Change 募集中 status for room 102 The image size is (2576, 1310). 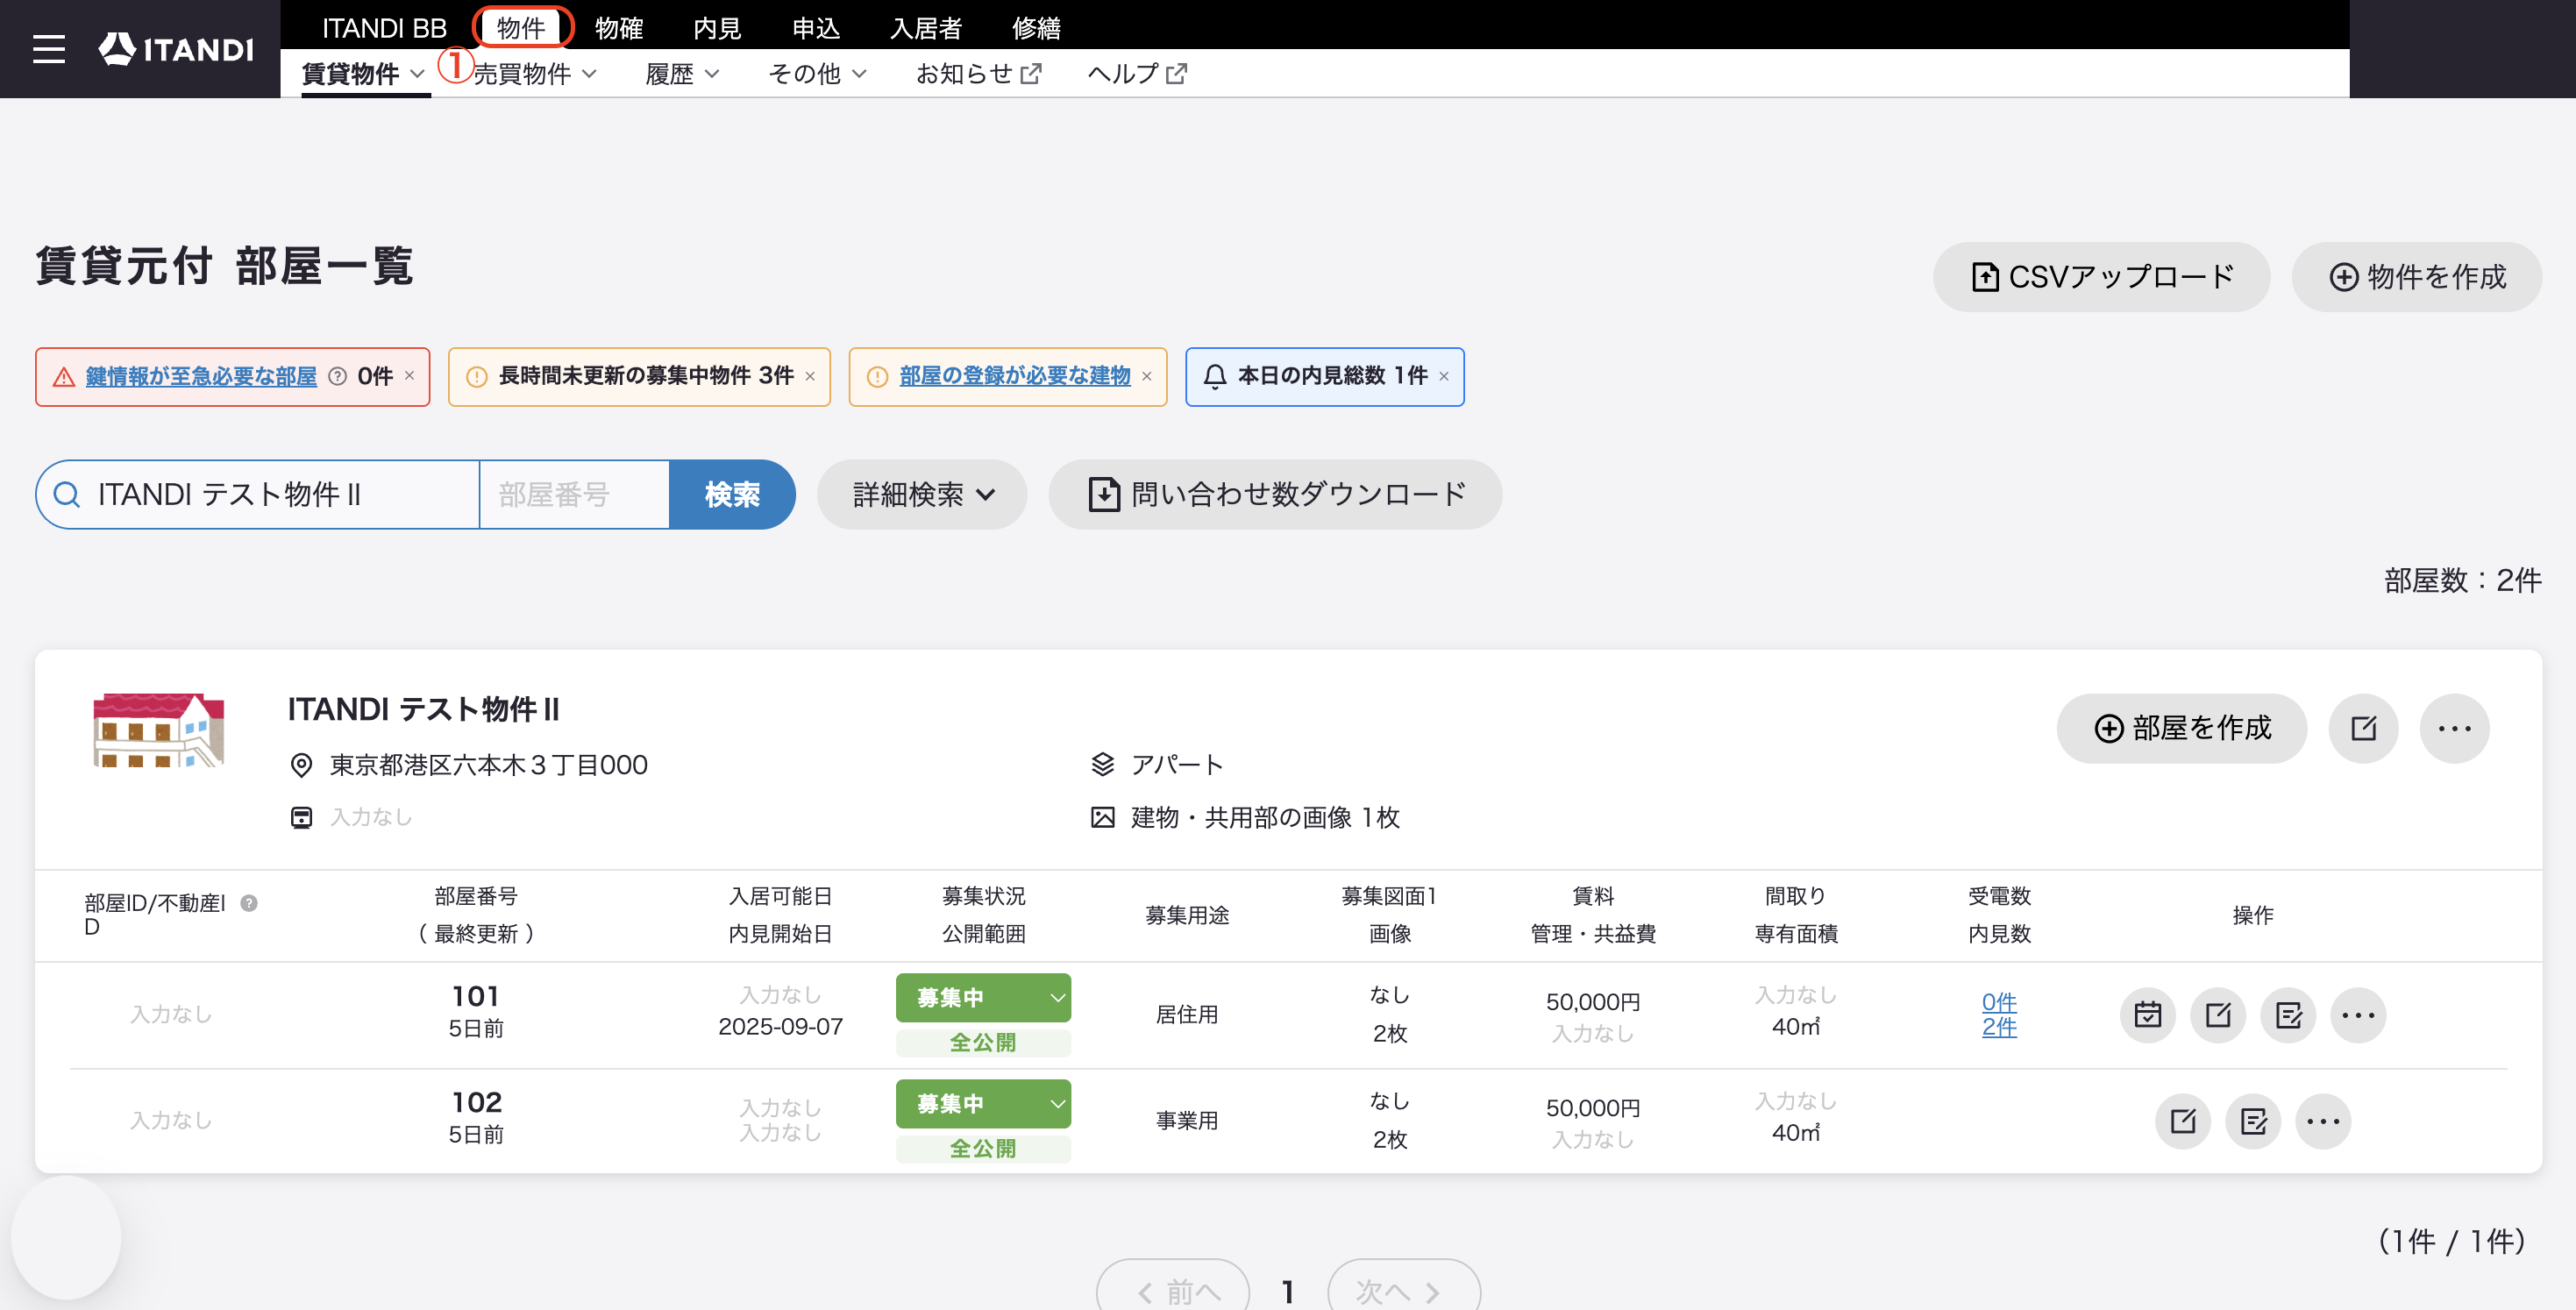983,1103
